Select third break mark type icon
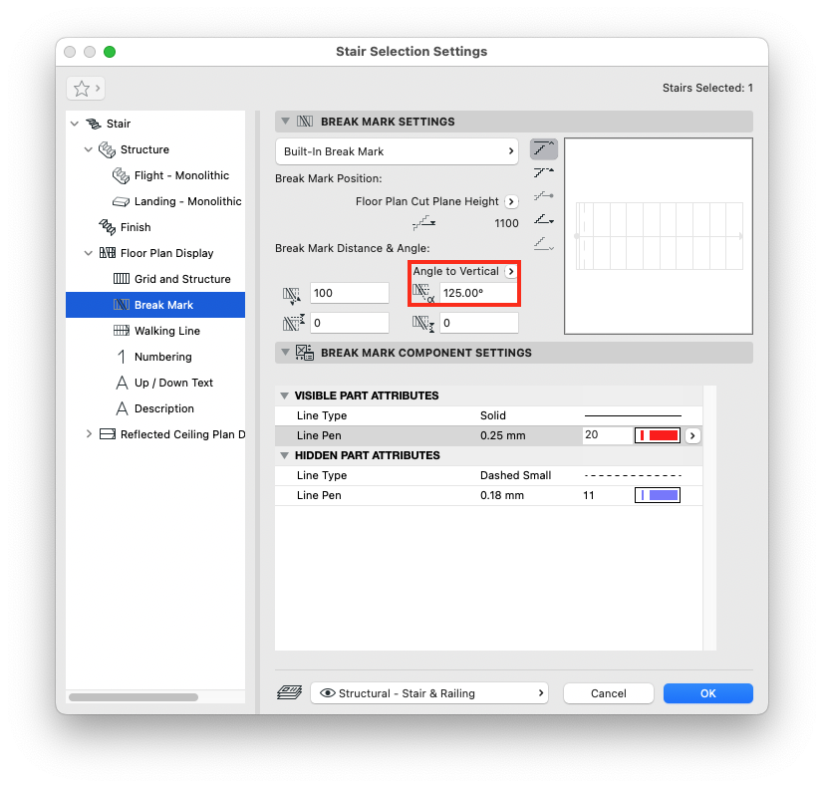 pyautogui.click(x=543, y=196)
